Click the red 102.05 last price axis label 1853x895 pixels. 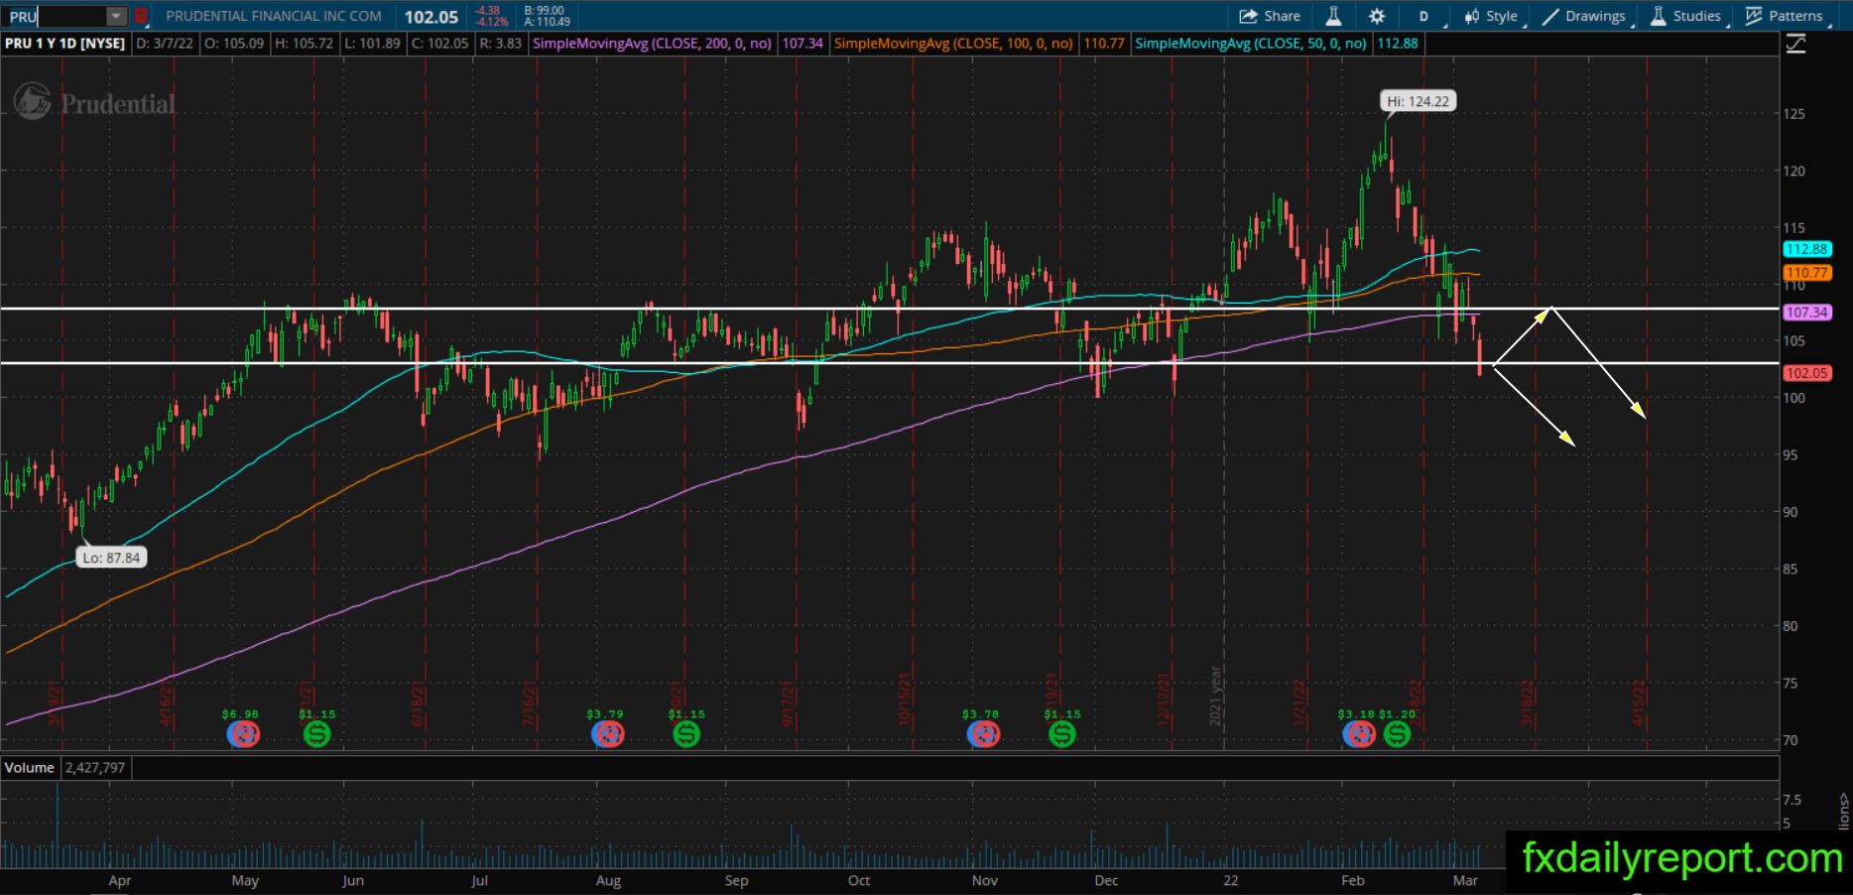(x=1806, y=374)
